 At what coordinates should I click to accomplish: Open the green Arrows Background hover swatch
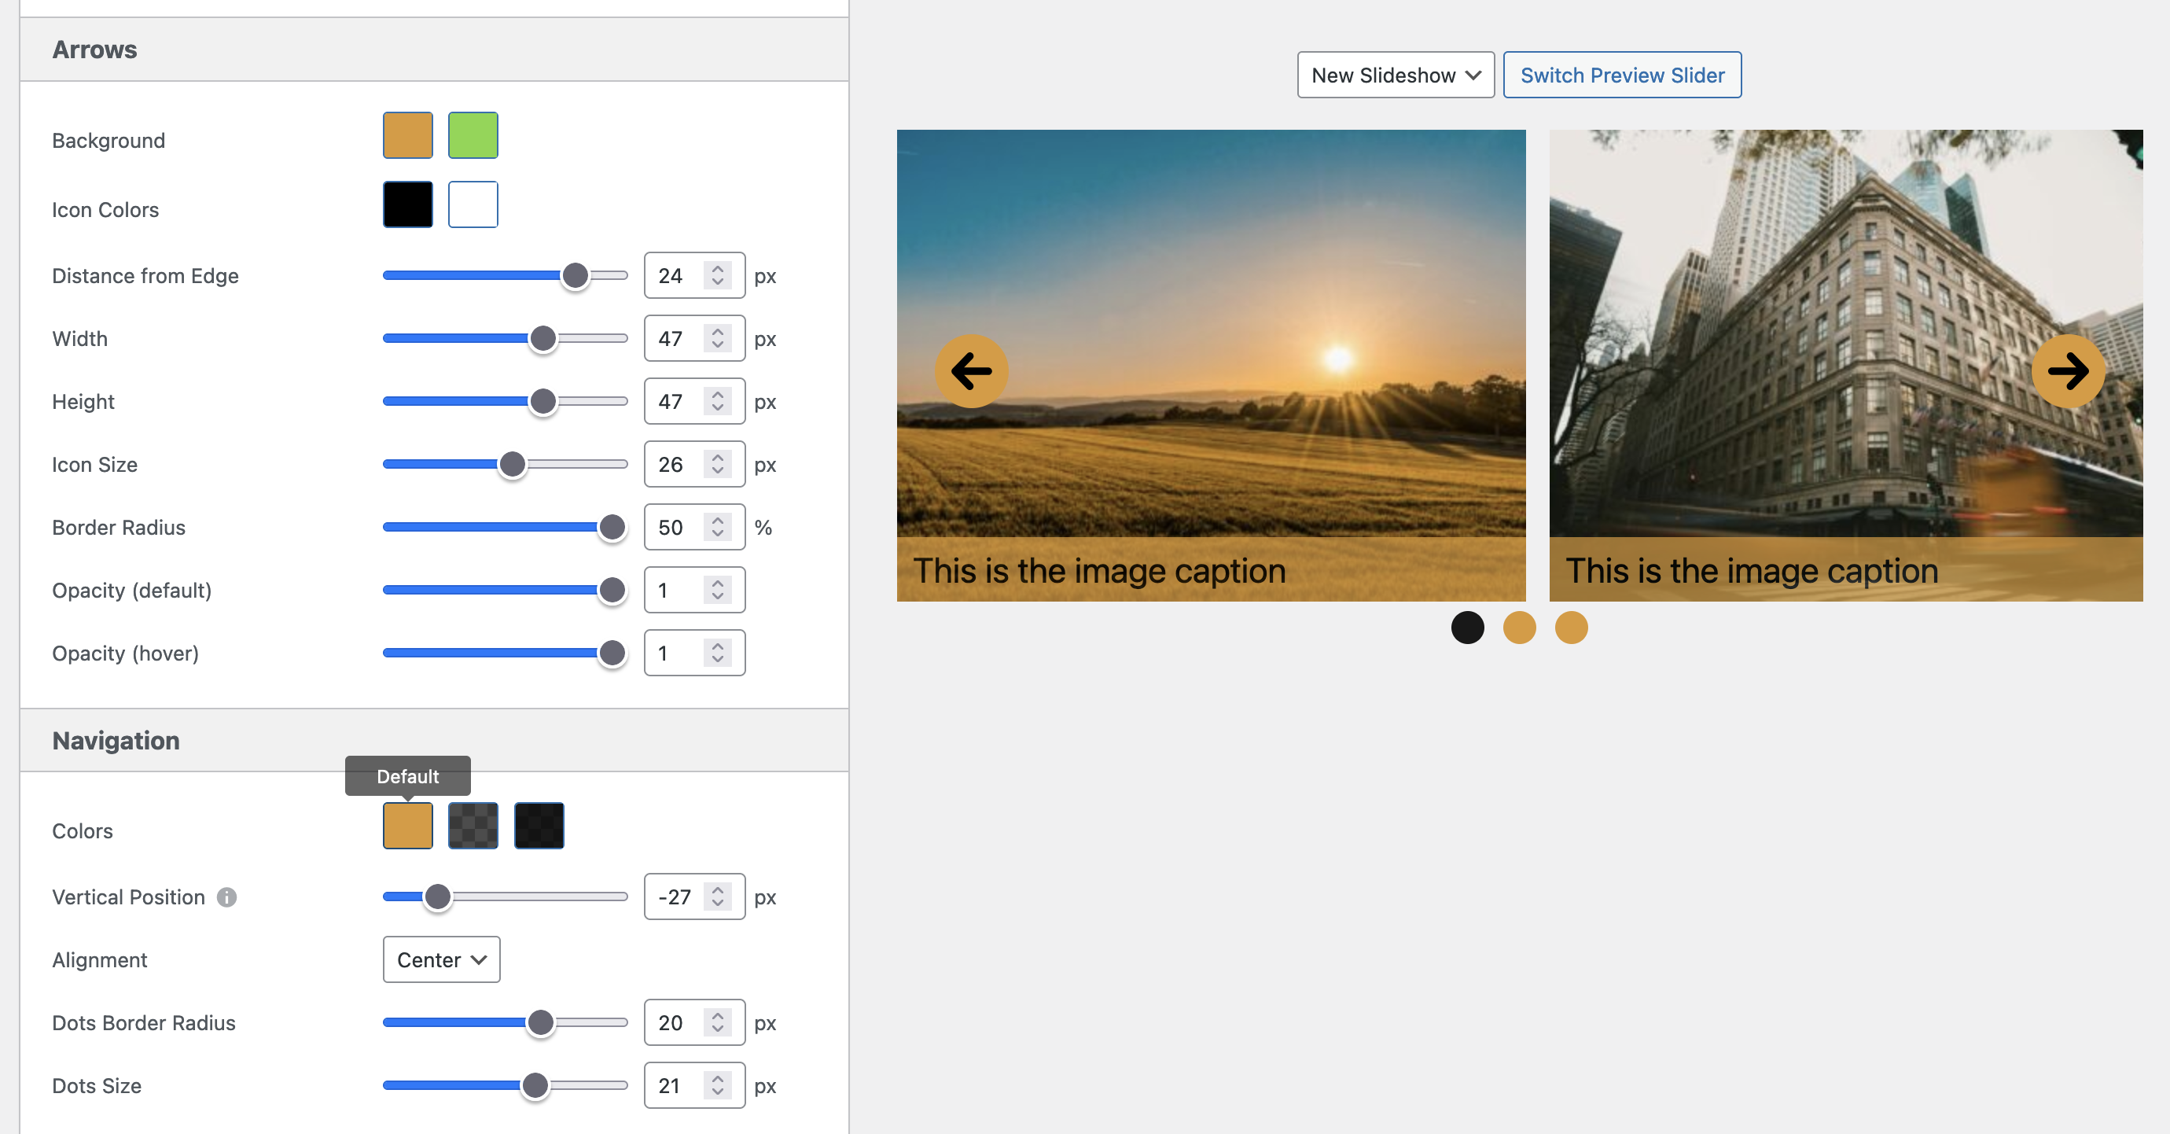(473, 134)
